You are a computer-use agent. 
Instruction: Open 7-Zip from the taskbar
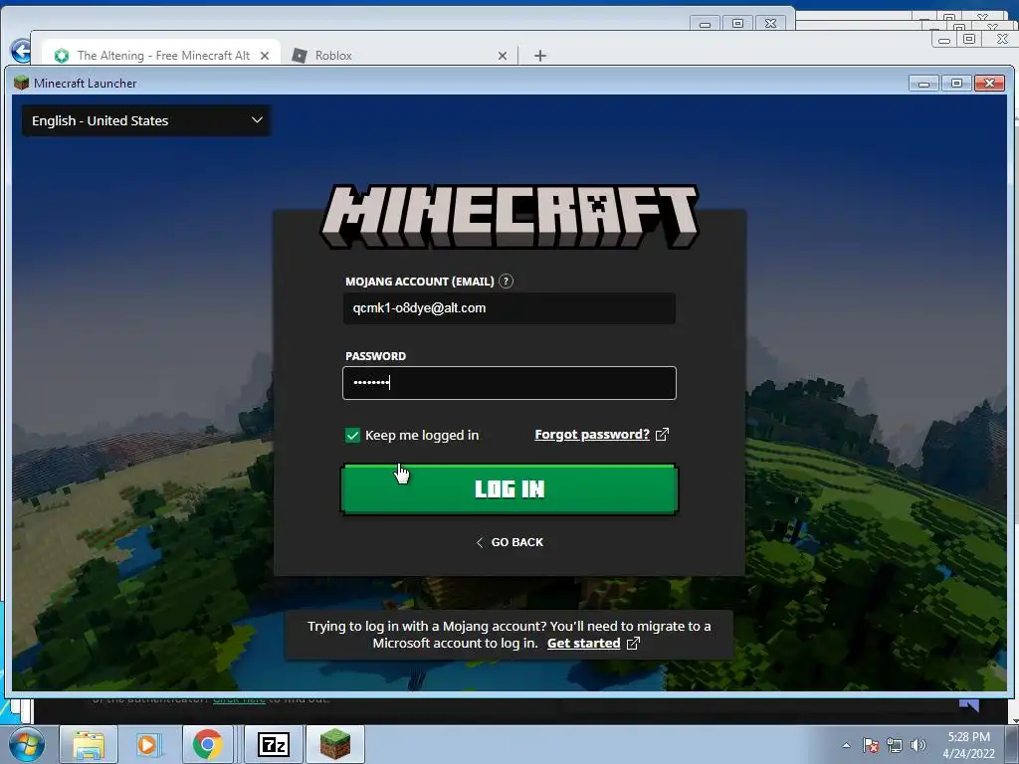pos(273,744)
